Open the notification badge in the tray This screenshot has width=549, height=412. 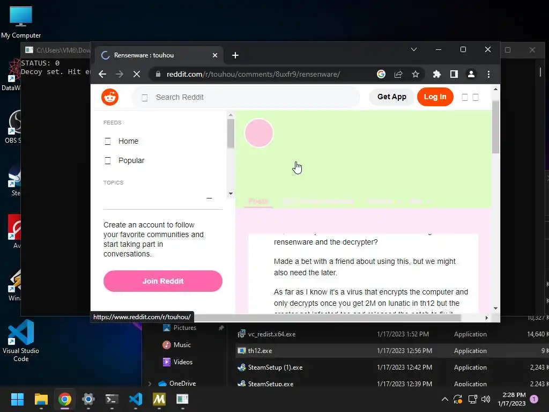click(x=534, y=399)
